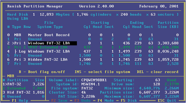Click the Volume label field CPQWIN98BK1

tap(94, 80)
